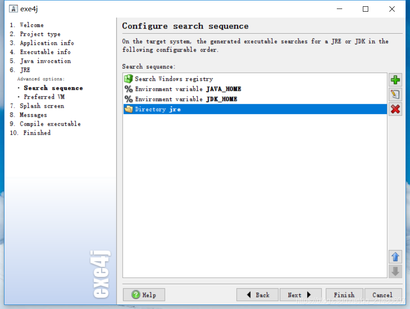Select 'Search Windows registry' entry
This screenshot has height=309, width=410.
[x=255, y=79]
